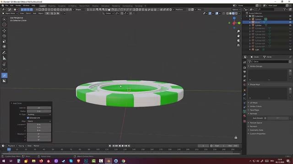Open the Modifiers wrench properties tab
Image resolution: width=293 pixels, height=164 pixels.
pyautogui.click(x=244, y=94)
